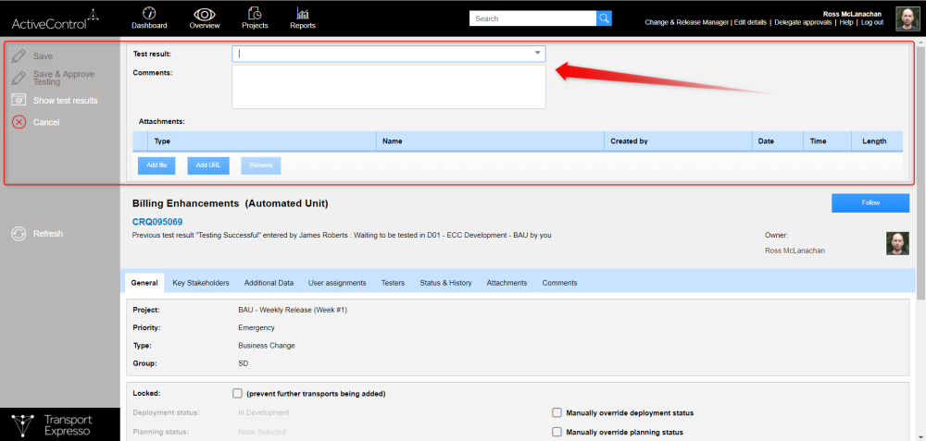Image resolution: width=926 pixels, height=441 pixels.
Task: Enable Manually override deployment status
Action: [x=557, y=412]
